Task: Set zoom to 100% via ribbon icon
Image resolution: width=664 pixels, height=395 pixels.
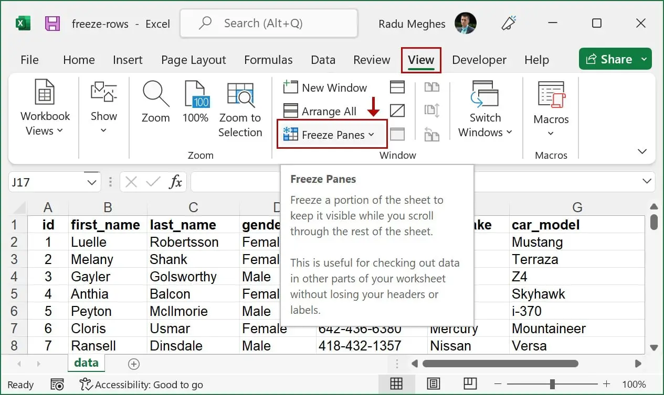Action: (195, 105)
